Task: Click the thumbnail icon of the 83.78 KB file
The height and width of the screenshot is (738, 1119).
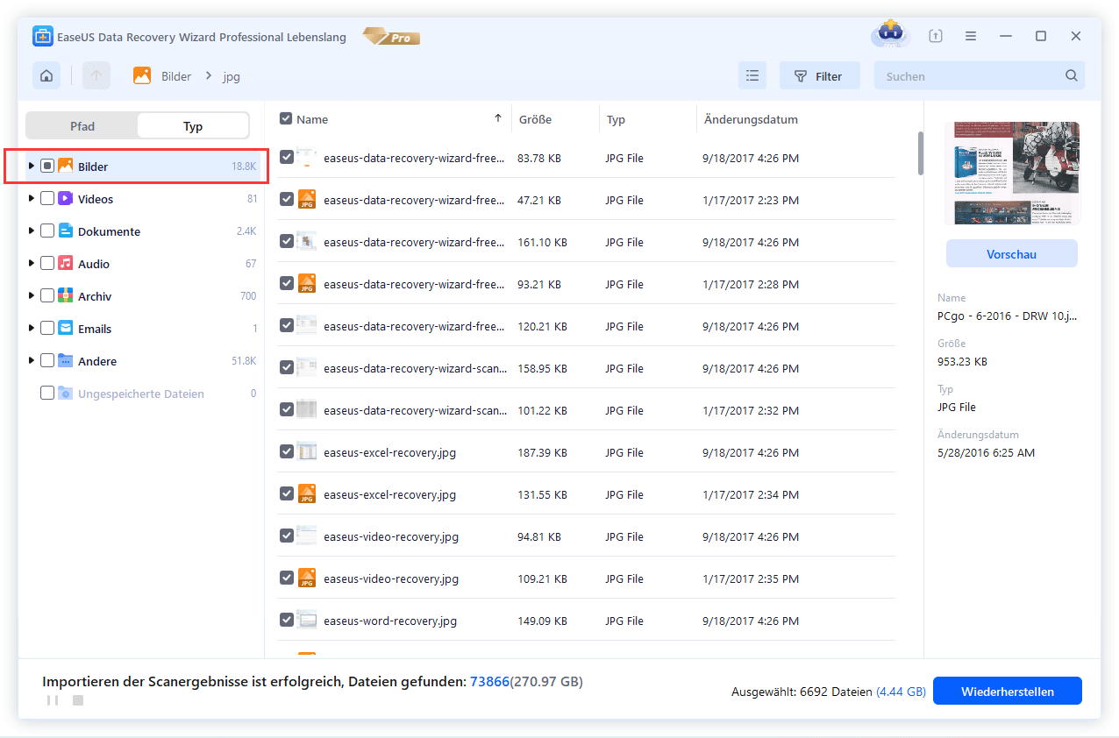Action: coord(306,158)
